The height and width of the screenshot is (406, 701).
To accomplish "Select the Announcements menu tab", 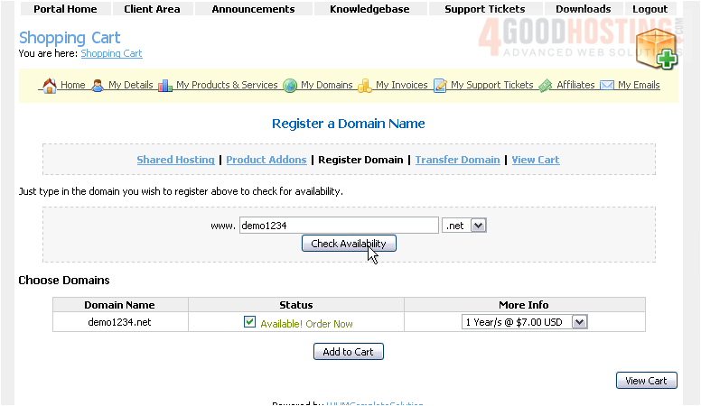I will point(253,9).
